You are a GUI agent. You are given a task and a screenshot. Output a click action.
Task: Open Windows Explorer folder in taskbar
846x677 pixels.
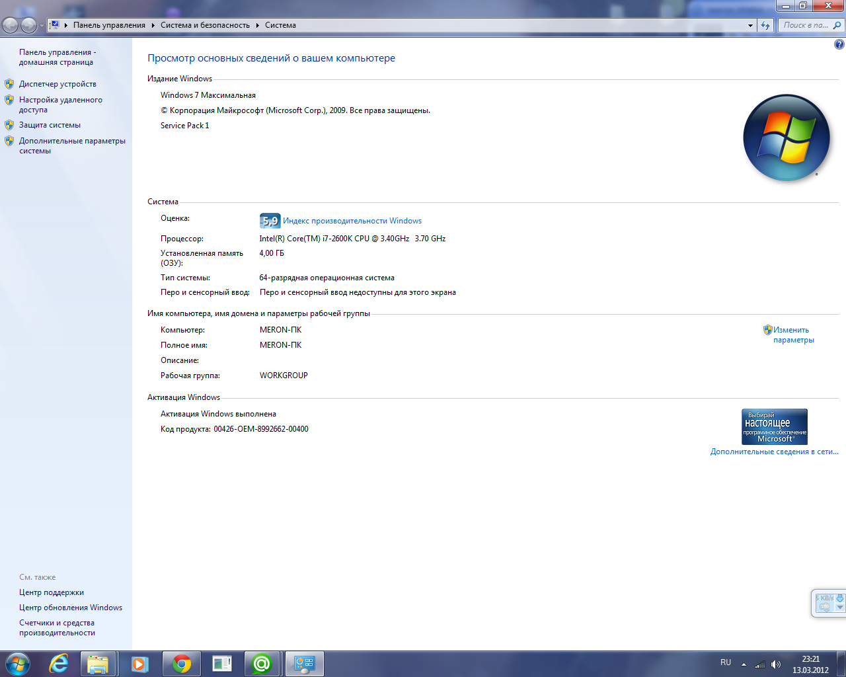(98, 664)
